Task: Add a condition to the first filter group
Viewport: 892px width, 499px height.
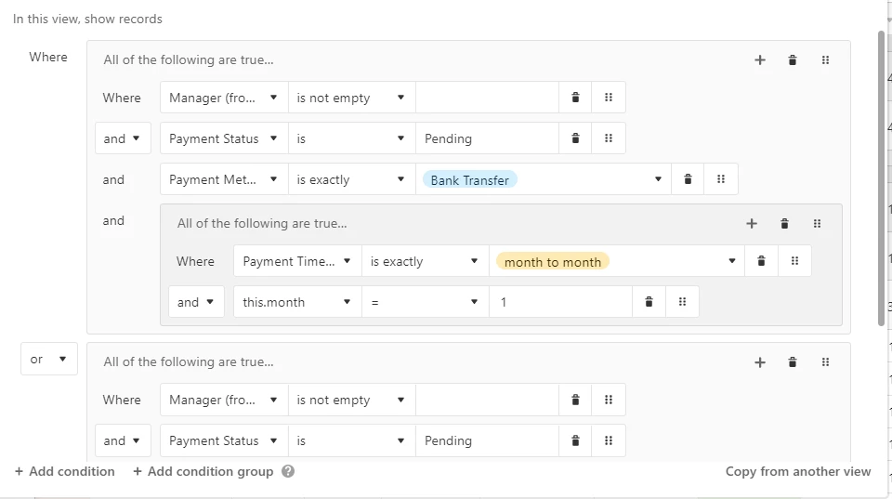Action: tap(760, 60)
